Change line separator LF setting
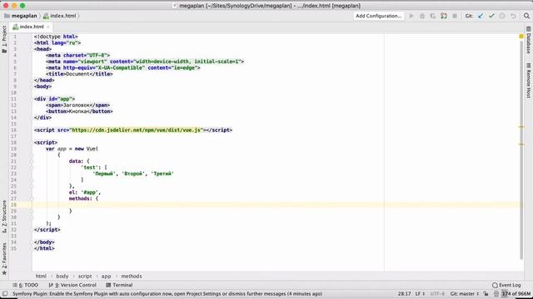 pyautogui.click(x=420, y=293)
